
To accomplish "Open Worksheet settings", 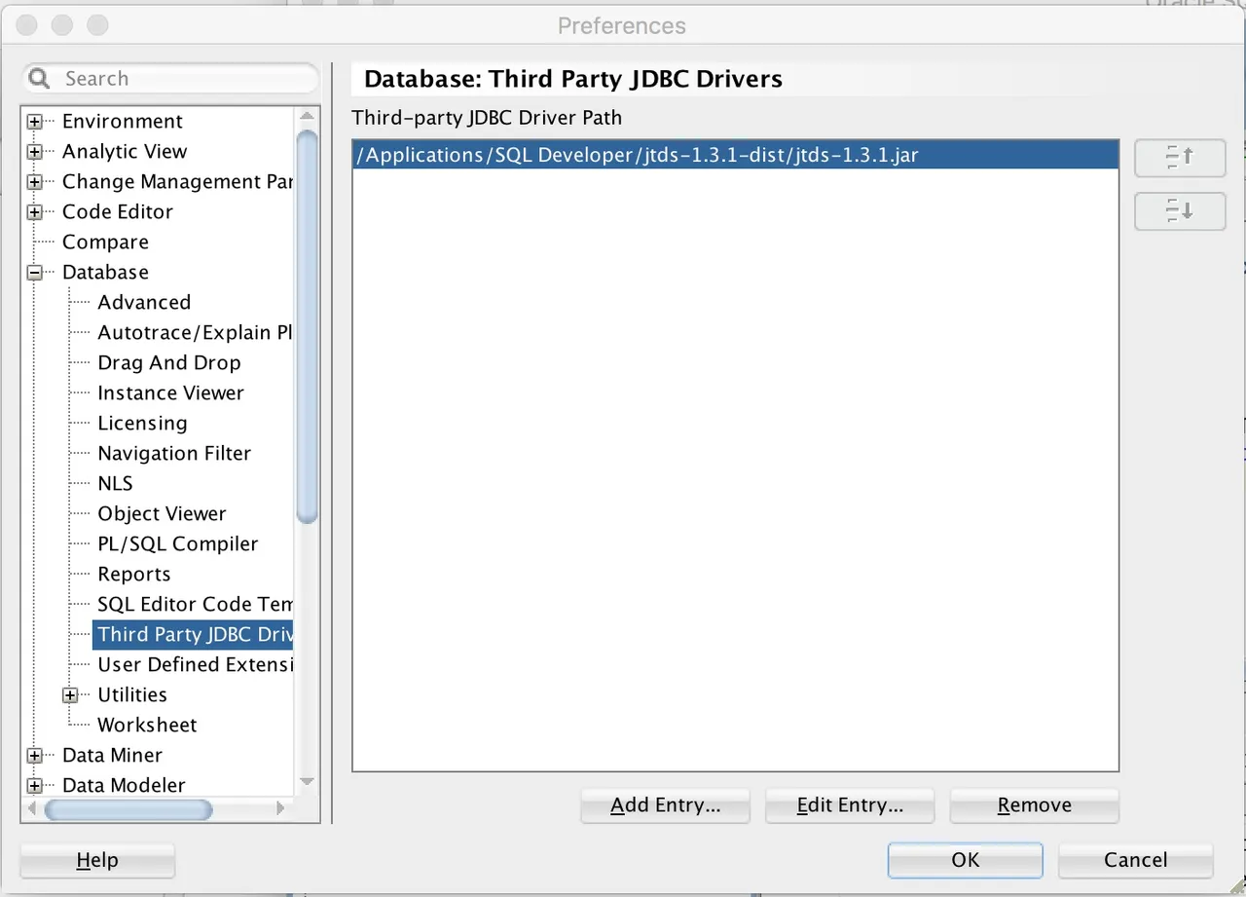I will [147, 726].
